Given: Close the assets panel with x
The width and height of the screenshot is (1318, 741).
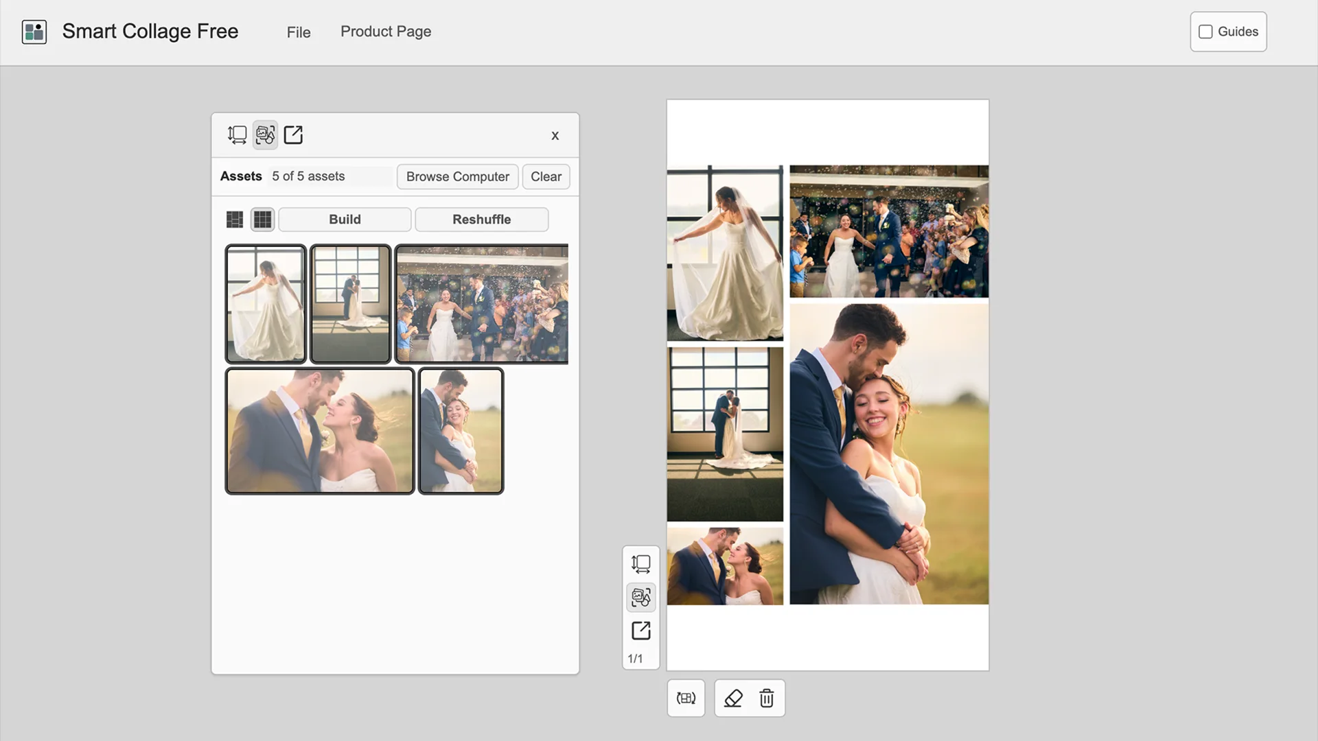Looking at the screenshot, I should [555, 136].
